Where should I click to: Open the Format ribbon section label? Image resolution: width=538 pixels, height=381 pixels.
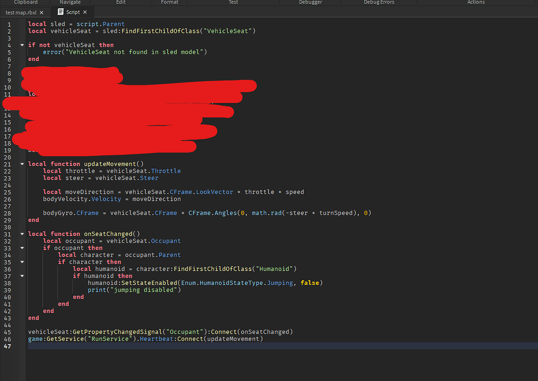[x=169, y=2]
